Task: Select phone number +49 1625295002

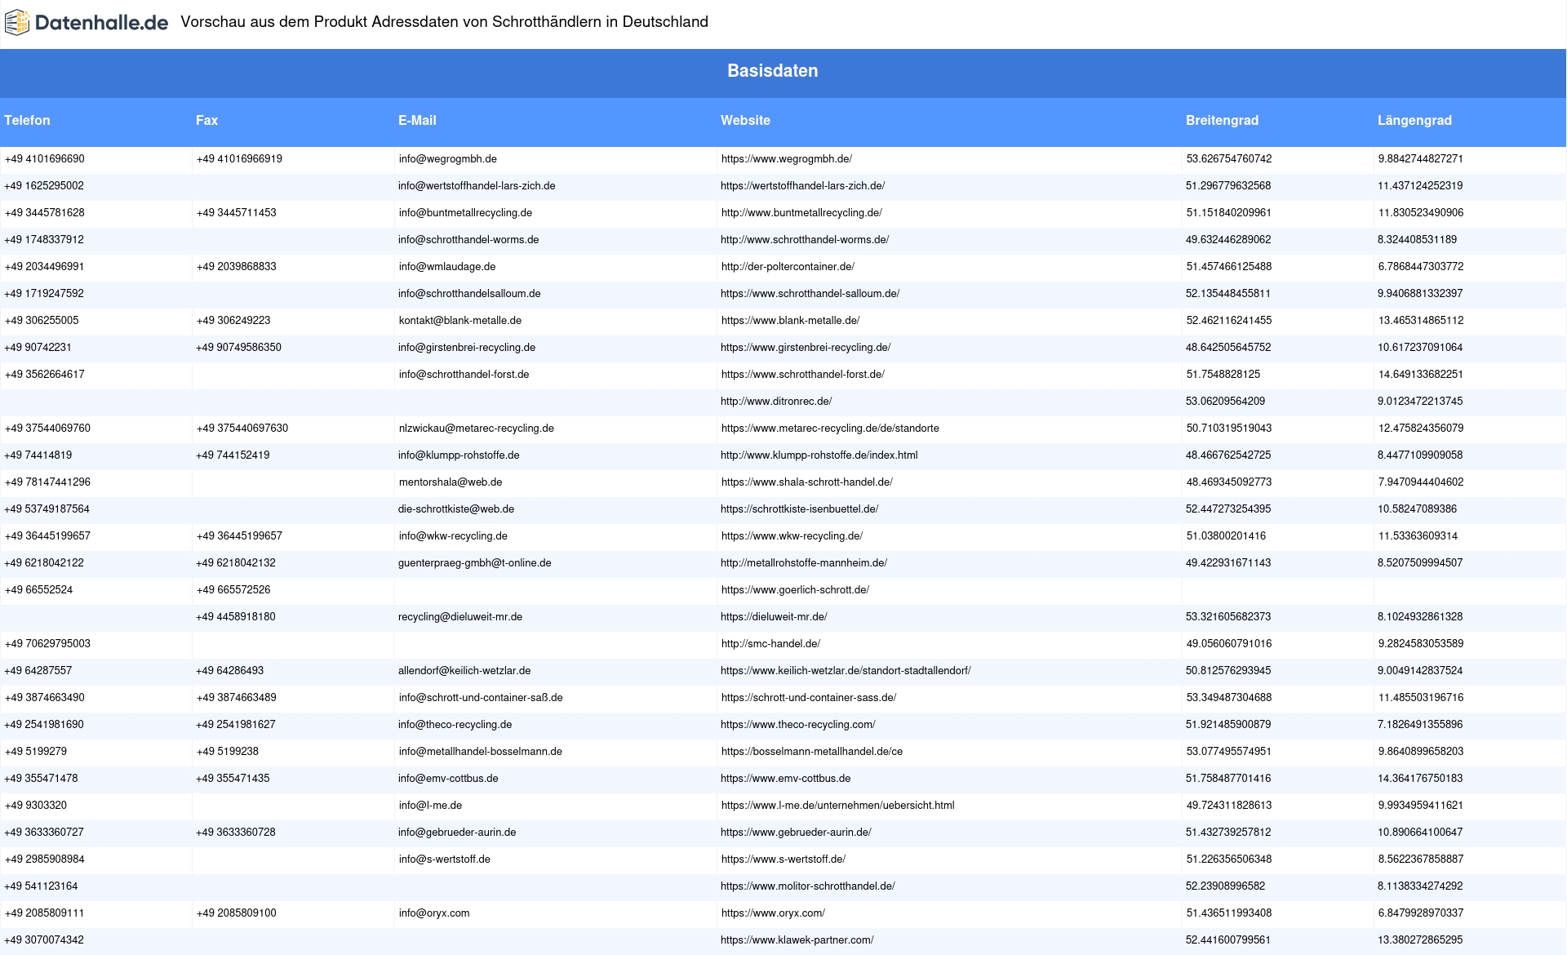Action: pos(44,186)
